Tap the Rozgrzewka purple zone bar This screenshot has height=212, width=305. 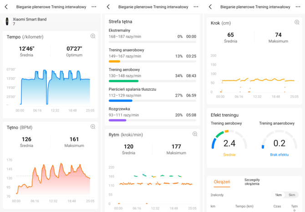click(x=152, y=120)
